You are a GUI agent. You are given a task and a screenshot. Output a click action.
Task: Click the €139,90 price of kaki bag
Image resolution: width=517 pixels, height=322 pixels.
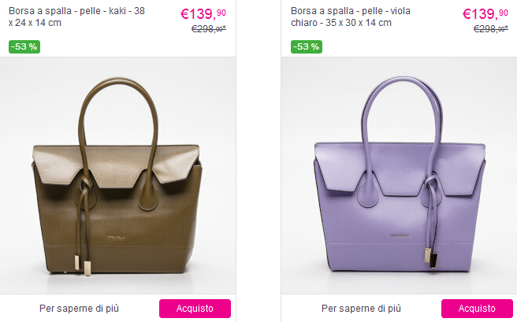coord(203,14)
